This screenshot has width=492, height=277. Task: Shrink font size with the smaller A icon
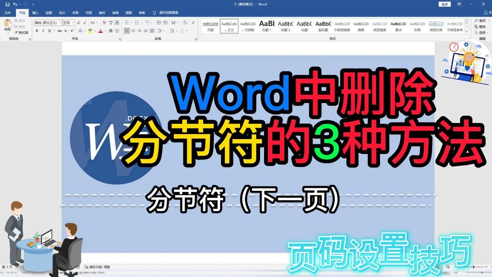pyautogui.click(x=85, y=23)
